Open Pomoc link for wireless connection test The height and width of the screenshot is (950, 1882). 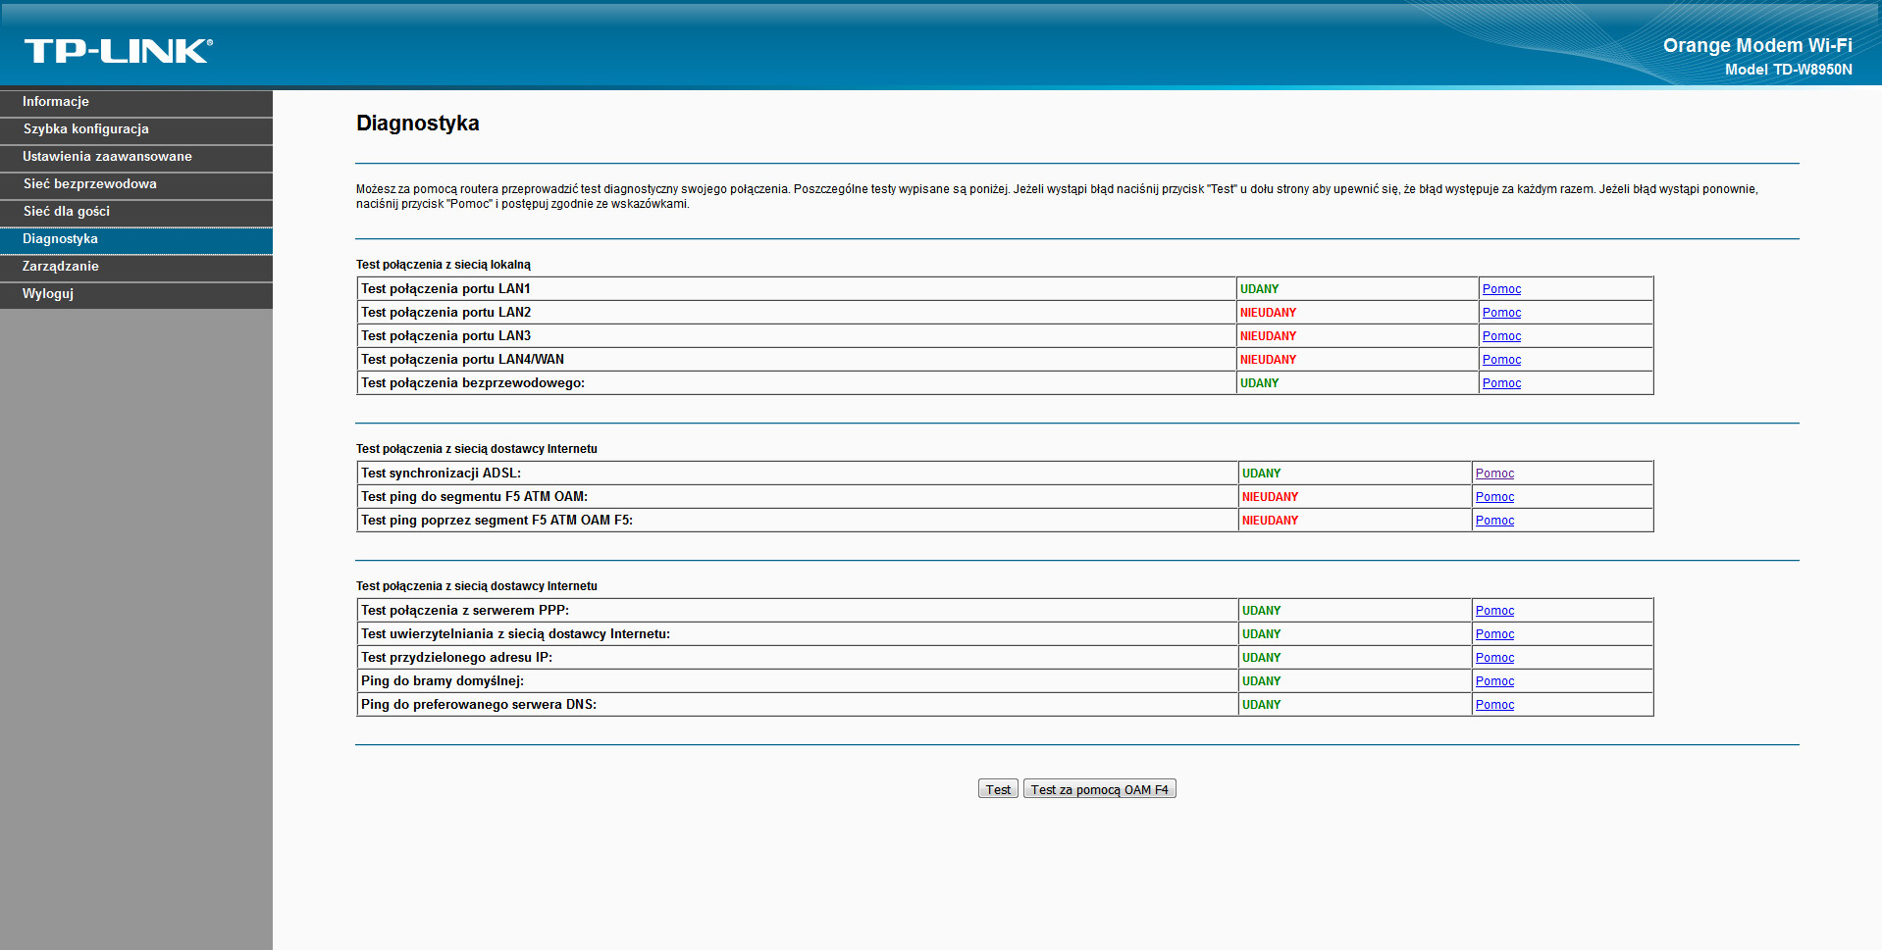click(x=1501, y=383)
